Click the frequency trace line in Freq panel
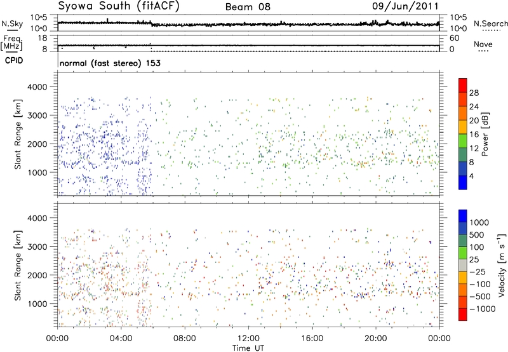508x352 pixels. coord(248,45)
